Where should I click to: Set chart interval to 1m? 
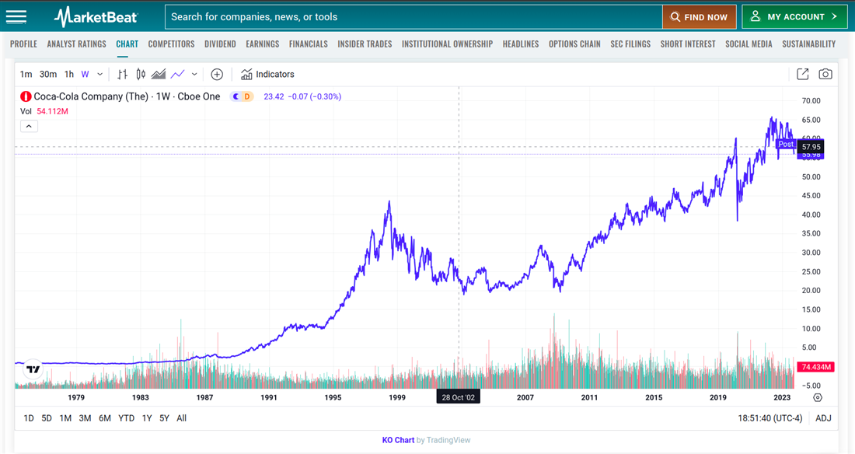point(26,74)
